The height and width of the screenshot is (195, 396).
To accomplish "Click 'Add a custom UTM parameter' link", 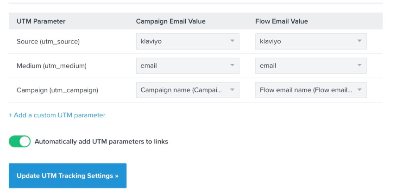I will [x=57, y=115].
